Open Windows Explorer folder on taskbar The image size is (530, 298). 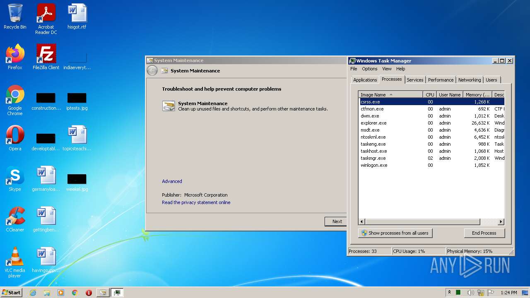[x=47, y=293]
